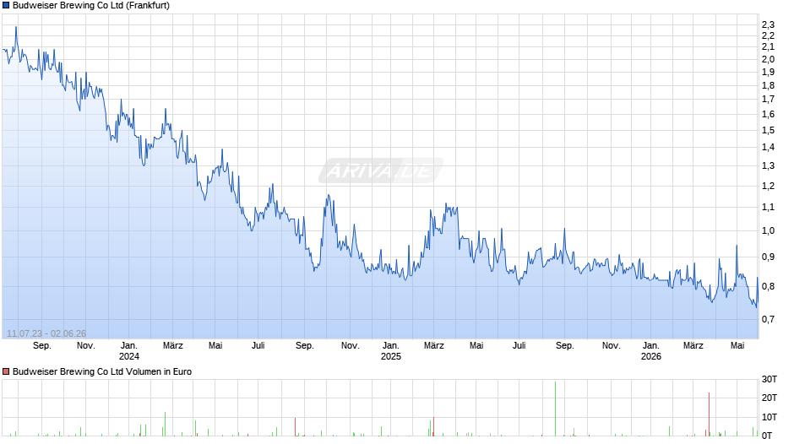Click the 0,7 price axis label

(768, 319)
